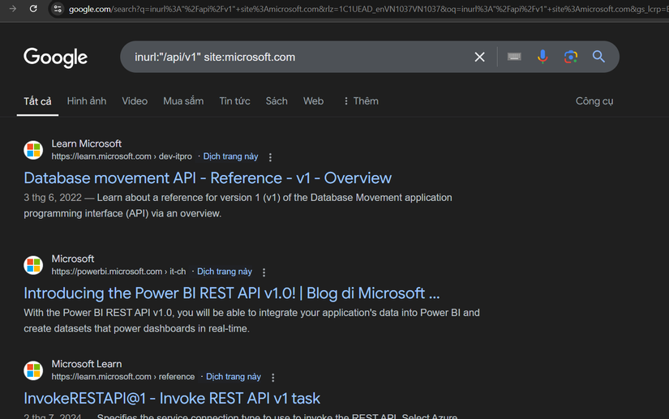The height and width of the screenshot is (419, 669).
Task: Switch to the Hình ảnh tab
Action: [87, 101]
